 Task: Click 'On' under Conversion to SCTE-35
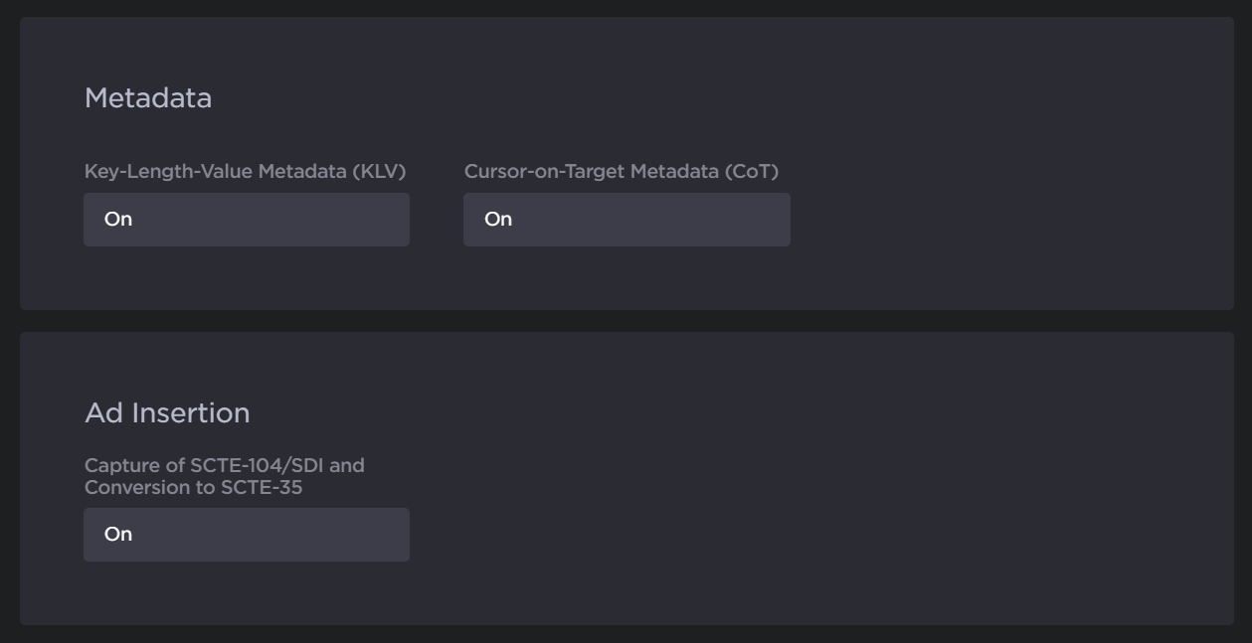click(118, 535)
